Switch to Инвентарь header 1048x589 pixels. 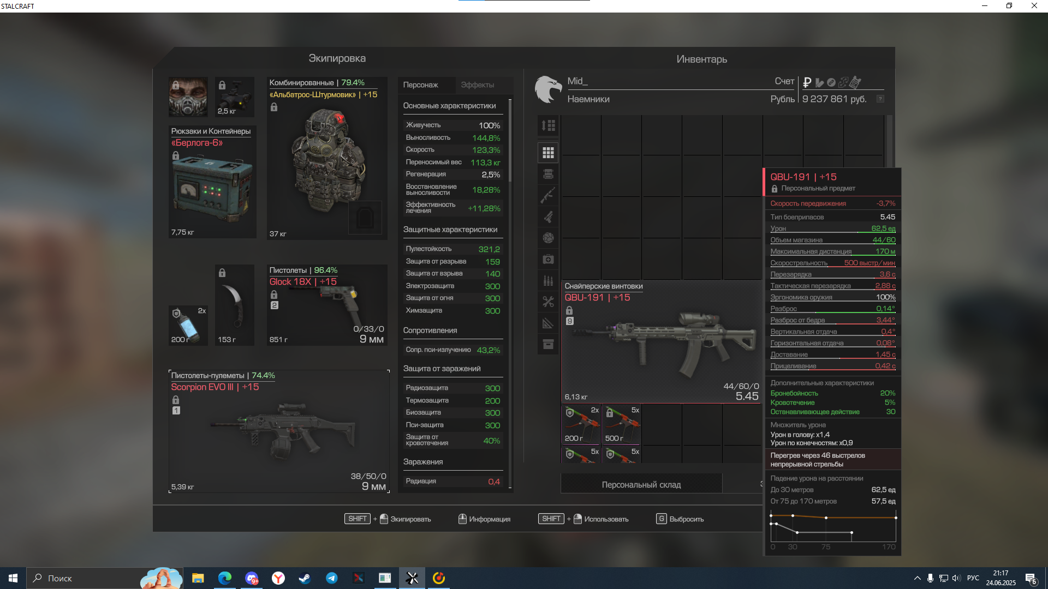click(x=701, y=59)
